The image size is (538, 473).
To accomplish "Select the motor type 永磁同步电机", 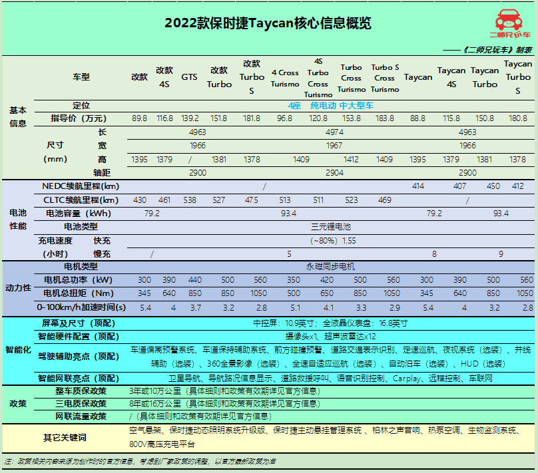I will [330, 267].
